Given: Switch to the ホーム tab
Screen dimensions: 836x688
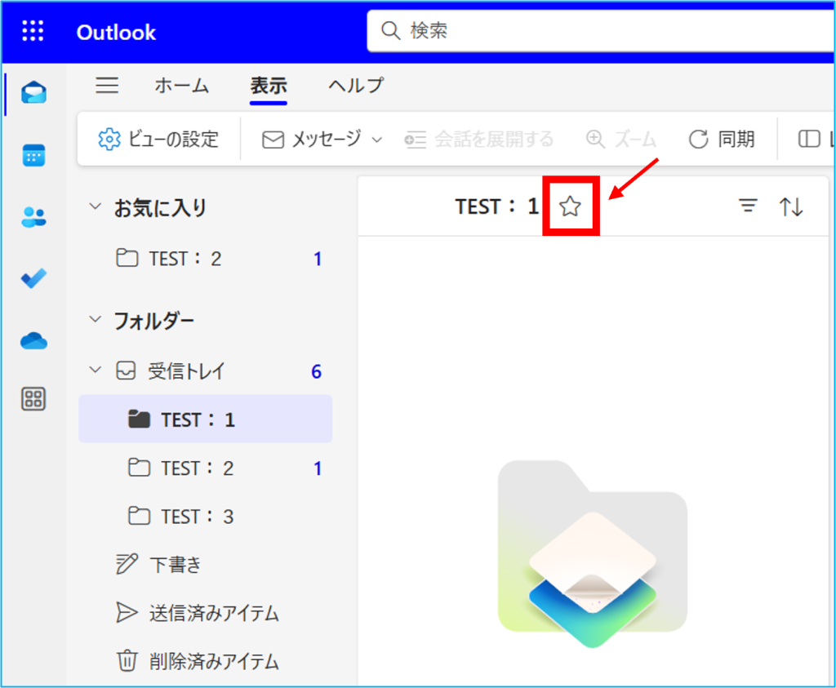Looking at the screenshot, I should [x=181, y=86].
